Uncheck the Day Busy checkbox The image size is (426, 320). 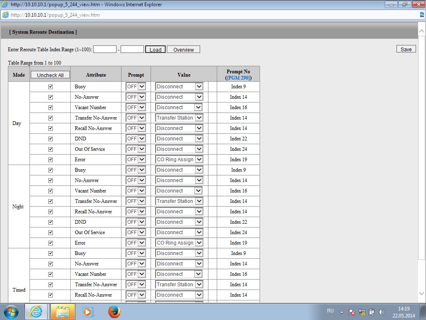51,87
